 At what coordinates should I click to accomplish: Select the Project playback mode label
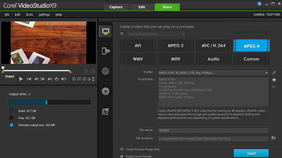[10, 76]
